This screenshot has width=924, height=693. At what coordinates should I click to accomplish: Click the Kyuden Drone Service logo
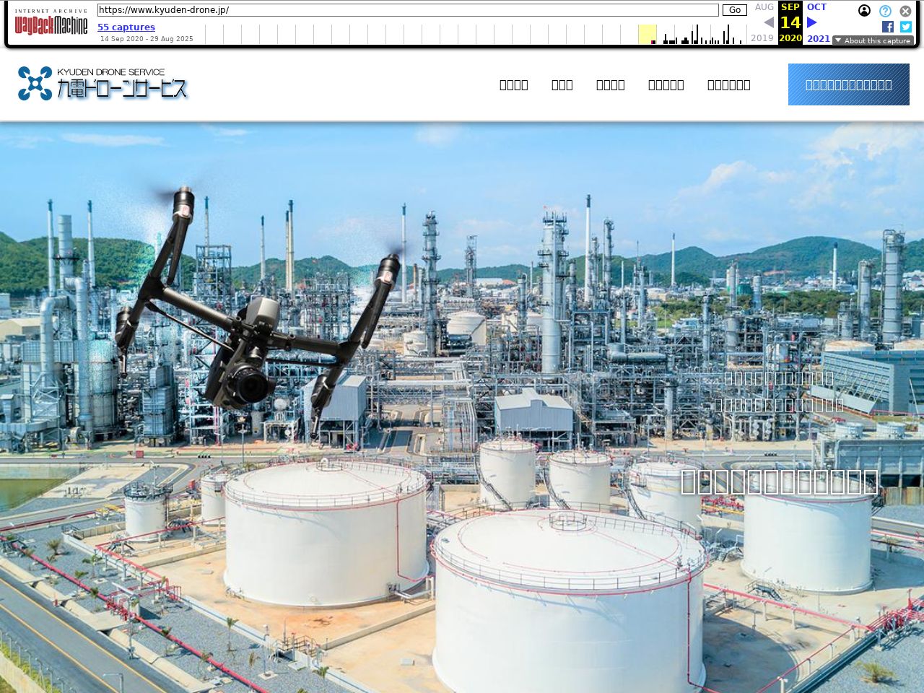[x=103, y=84]
